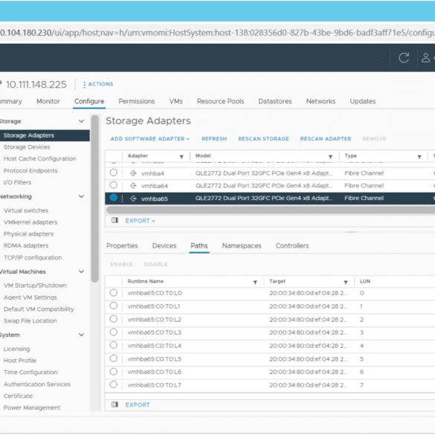Click the Runtime Name column filter icon

(x=255, y=282)
